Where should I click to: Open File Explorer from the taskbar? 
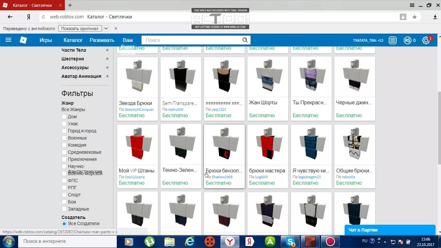click(x=170, y=241)
